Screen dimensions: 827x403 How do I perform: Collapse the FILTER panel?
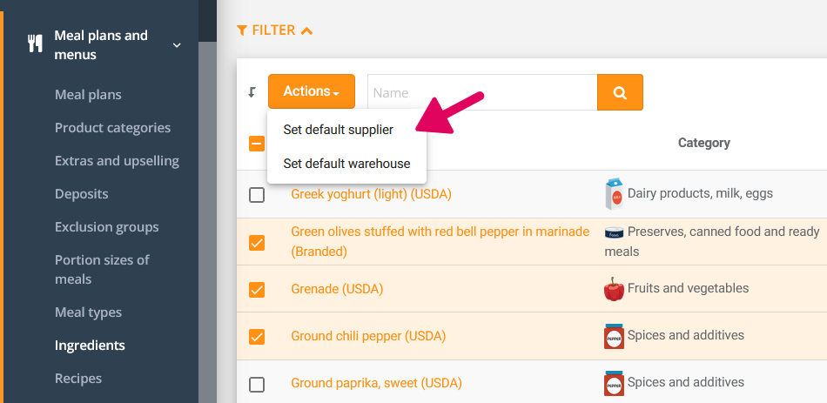coord(306,31)
